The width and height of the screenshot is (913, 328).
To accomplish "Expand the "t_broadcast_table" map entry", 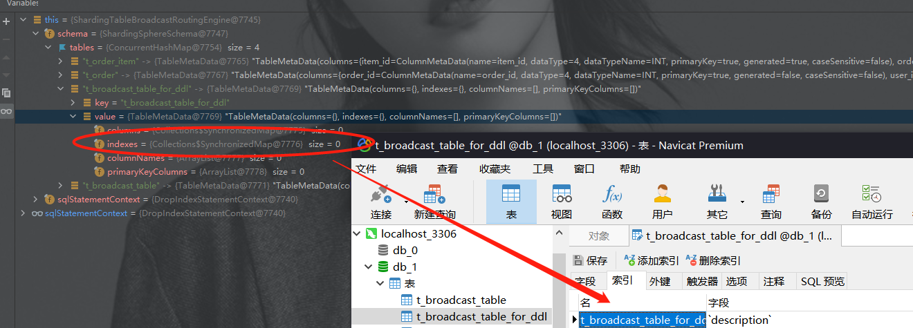I will point(62,185).
